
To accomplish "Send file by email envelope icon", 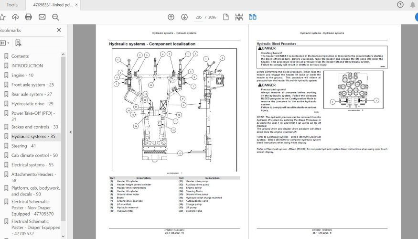I will click(x=42, y=17).
